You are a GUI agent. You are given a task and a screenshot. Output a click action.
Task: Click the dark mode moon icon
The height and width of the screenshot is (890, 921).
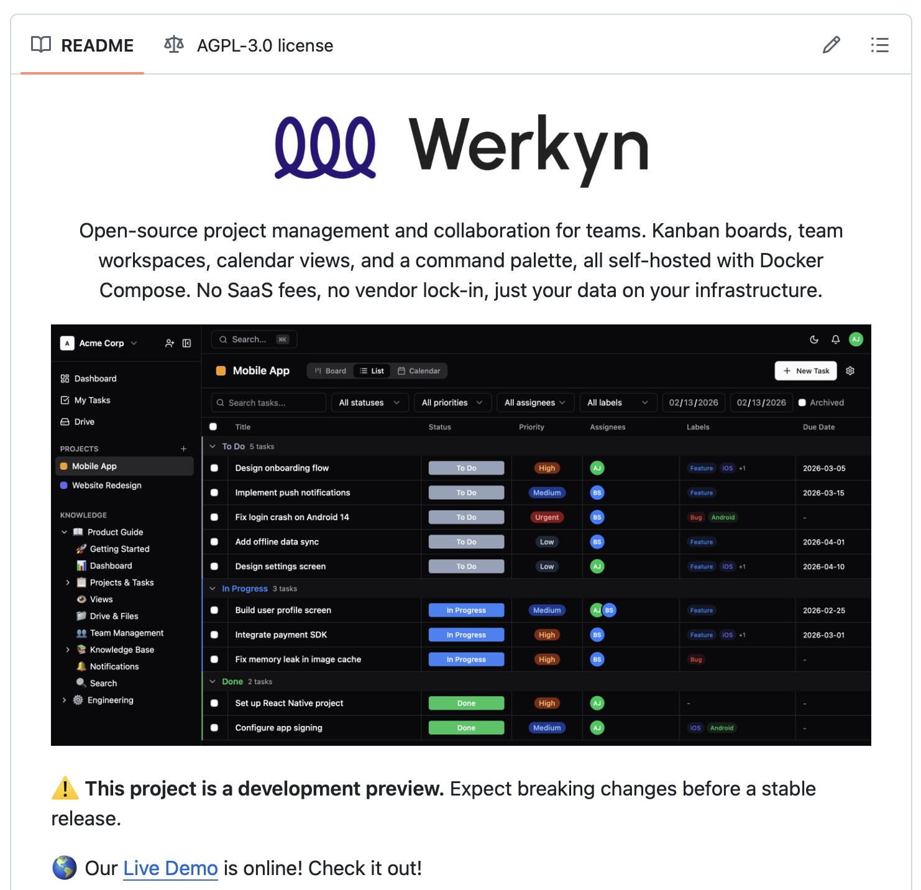click(x=814, y=339)
